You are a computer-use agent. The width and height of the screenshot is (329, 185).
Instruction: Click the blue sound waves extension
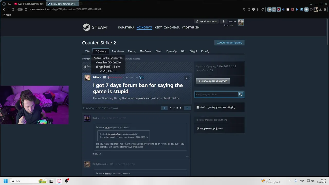click(283, 10)
